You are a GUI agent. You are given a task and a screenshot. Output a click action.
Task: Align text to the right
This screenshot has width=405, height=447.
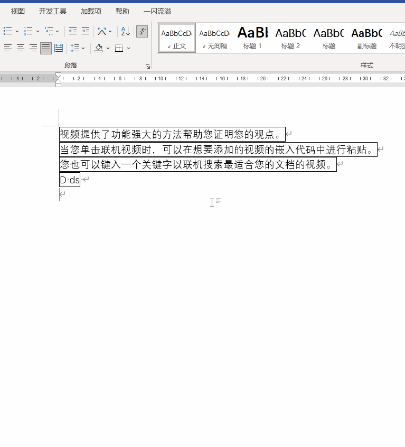point(33,48)
